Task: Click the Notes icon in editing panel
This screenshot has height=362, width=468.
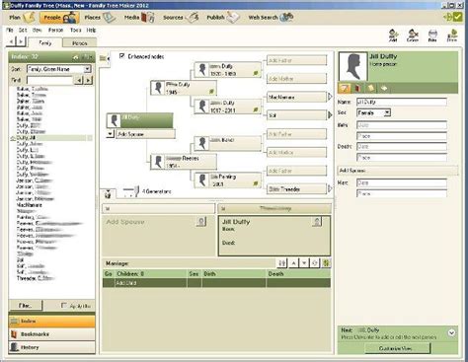Action: pyautogui.click(x=370, y=88)
